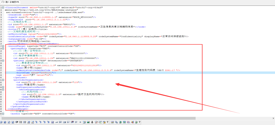This screenshot has height=125, width=275.
Task: Insert a checkbox form control icon
Action: coord(76,122)
